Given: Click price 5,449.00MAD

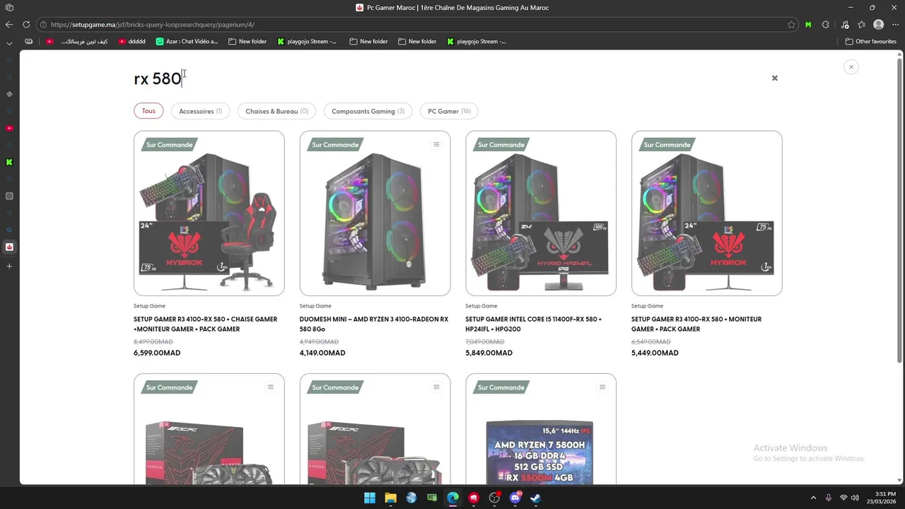Looking at the screenshot, I should [655, 353].
